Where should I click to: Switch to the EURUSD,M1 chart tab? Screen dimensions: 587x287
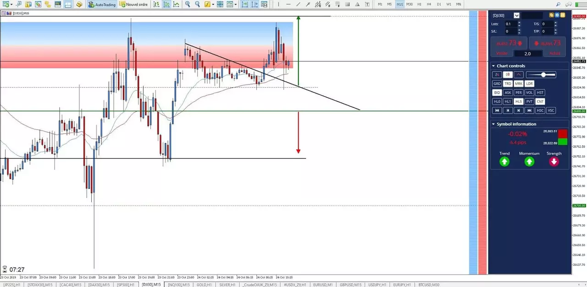click(x=322, y=285)
